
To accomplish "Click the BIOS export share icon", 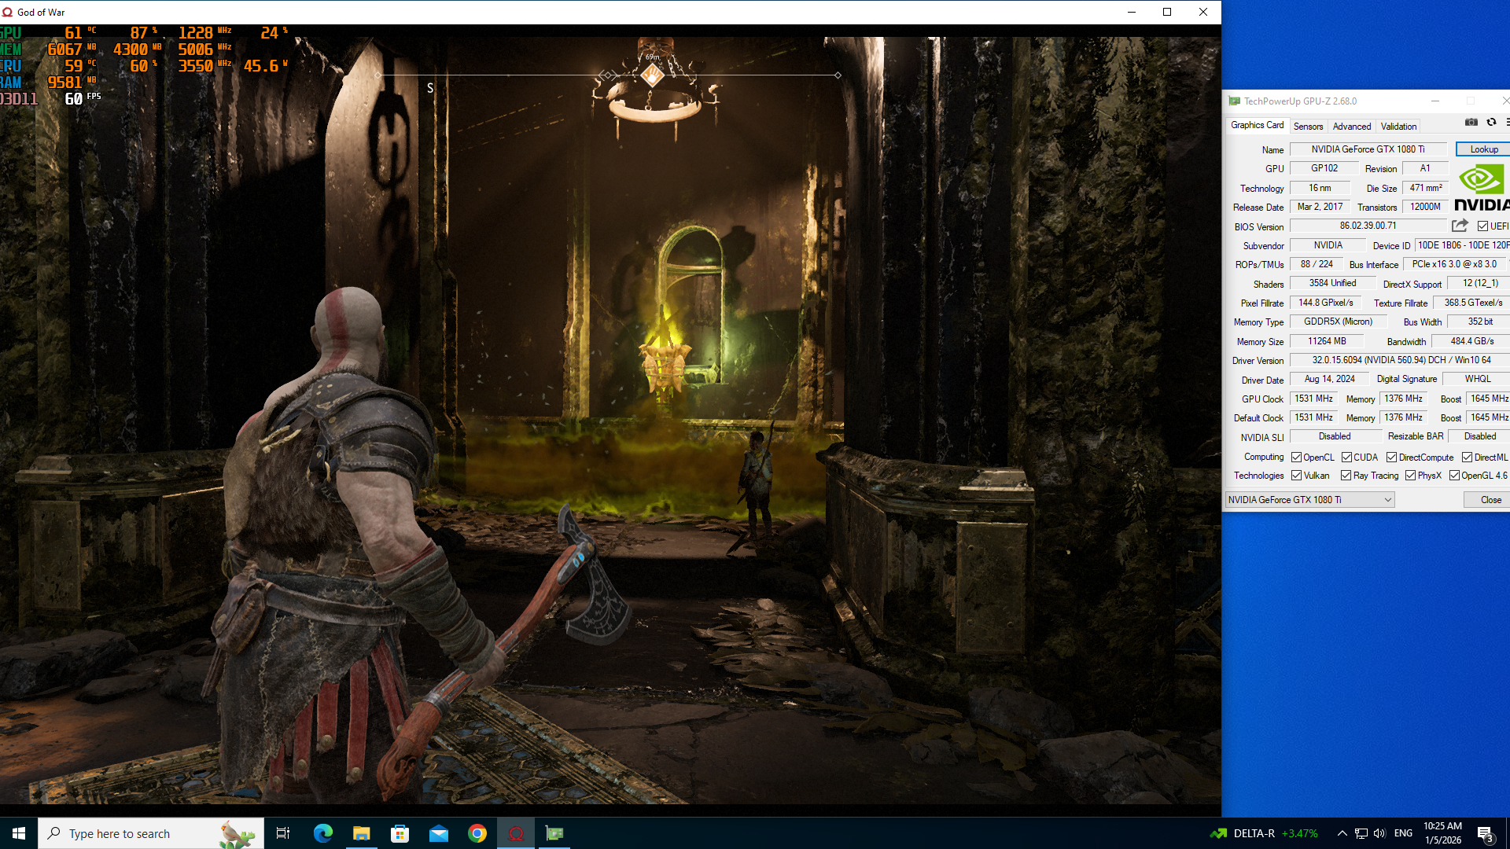I will [x=1460, y=226].
